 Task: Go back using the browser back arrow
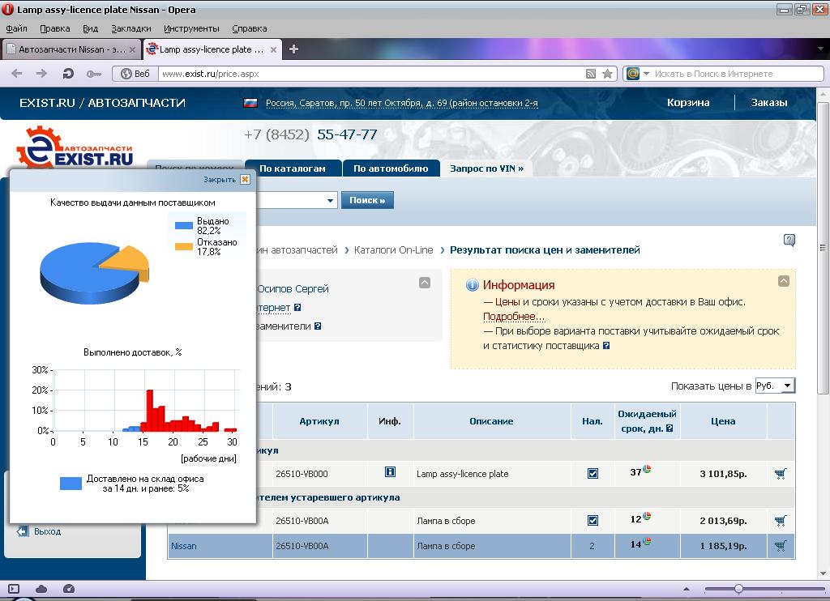[x=17, y=74]
